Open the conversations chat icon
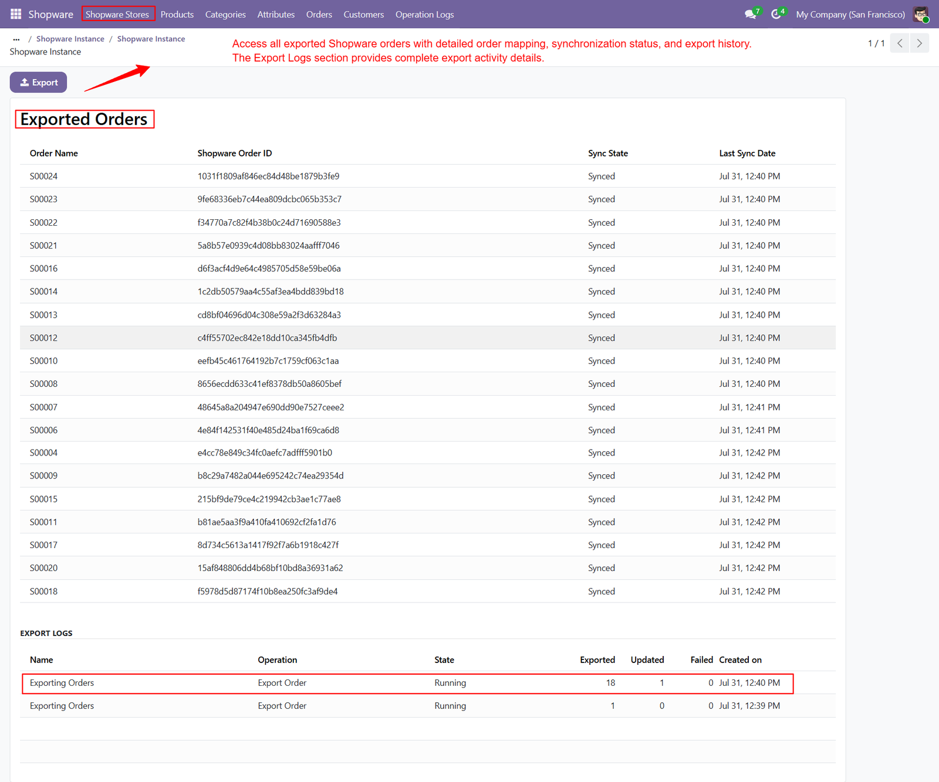This screenshot has width=939, height=782. point(751,14)
